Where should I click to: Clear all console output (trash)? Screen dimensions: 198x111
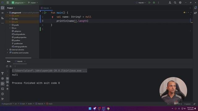point(7,89)
